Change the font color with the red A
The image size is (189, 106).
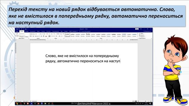(x=46, y=36)
